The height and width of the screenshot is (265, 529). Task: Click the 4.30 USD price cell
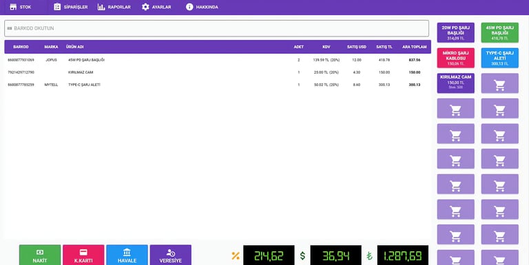[357, 72]
